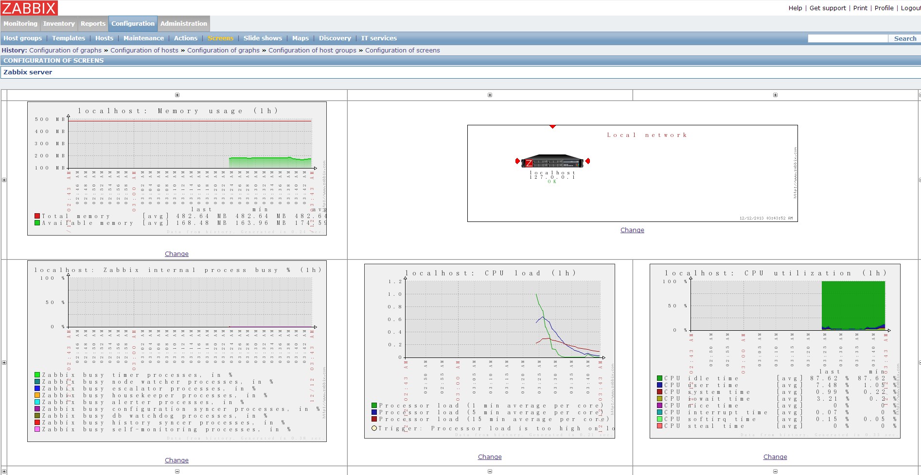
Task: Go to Templates submenu
Action: (x=69, y=38)
